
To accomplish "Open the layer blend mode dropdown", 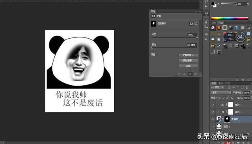I will [x=221, y=93].
